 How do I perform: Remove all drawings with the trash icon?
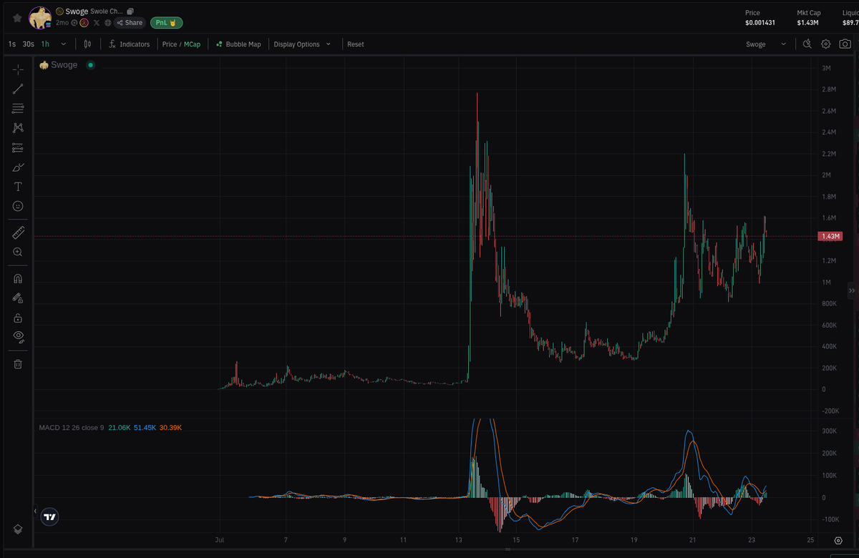pyautogui.click(x=19, y=363)
